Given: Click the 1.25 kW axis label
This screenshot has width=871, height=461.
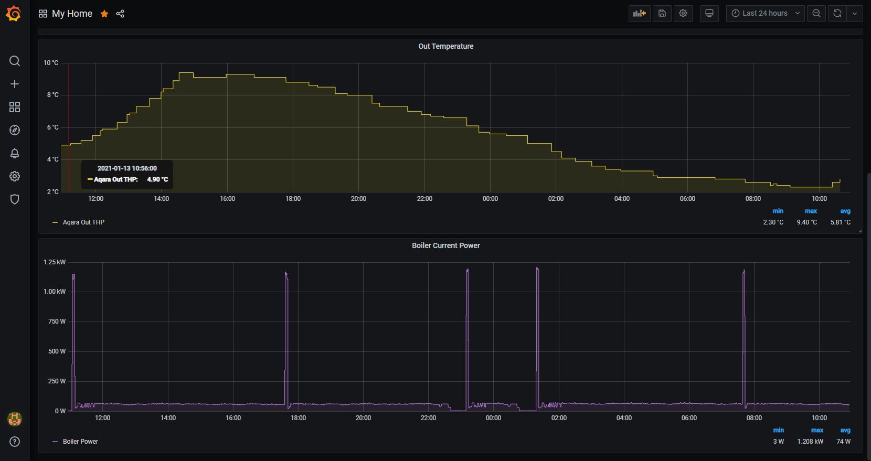Looking at the screenshot, I should tap(55, 262).
